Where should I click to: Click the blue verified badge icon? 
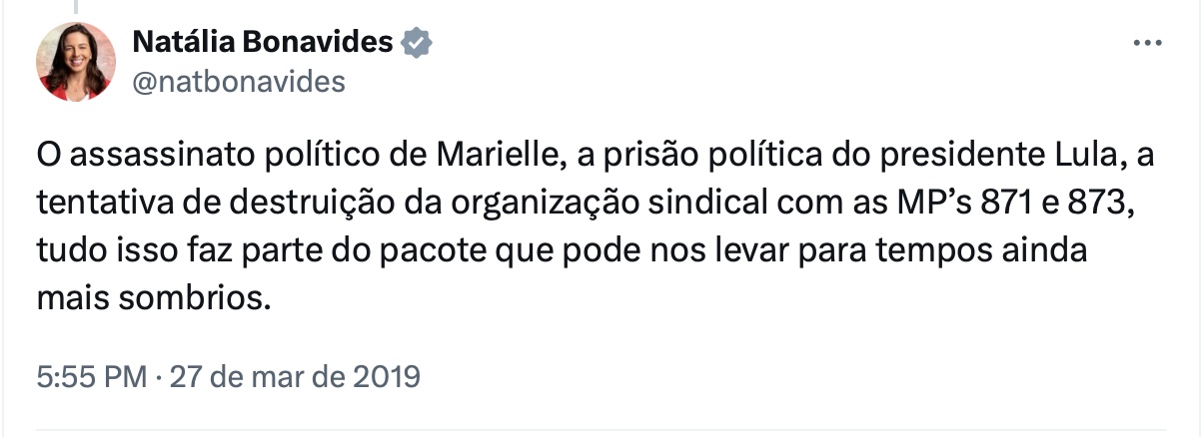tap(416, 43)
